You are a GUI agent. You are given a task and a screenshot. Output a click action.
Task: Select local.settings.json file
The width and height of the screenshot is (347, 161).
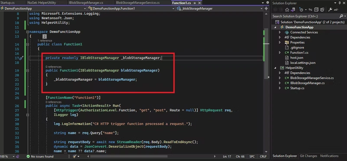pyautogui.click(x=303, y=62)
